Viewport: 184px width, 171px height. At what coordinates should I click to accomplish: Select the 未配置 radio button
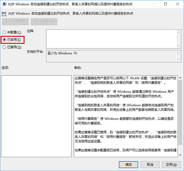pyautogui.click(x=4, y=32)
